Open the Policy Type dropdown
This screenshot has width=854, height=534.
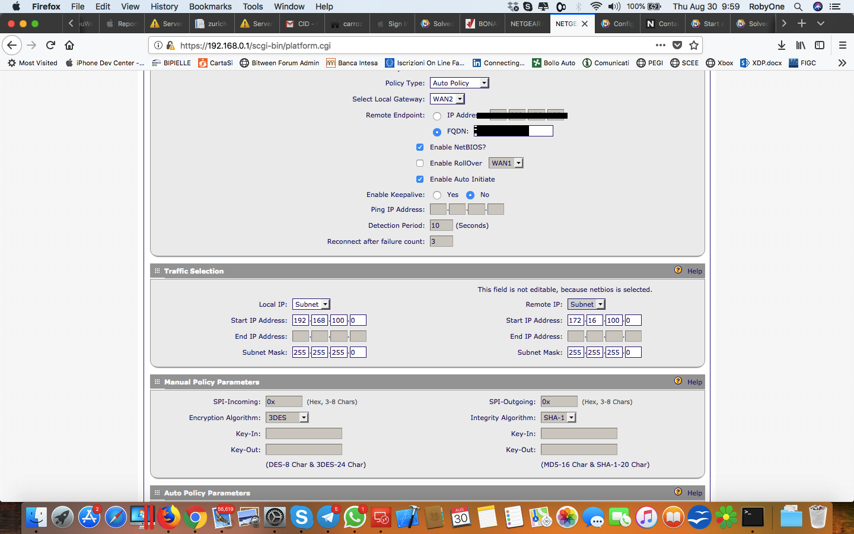coord(459,83)
